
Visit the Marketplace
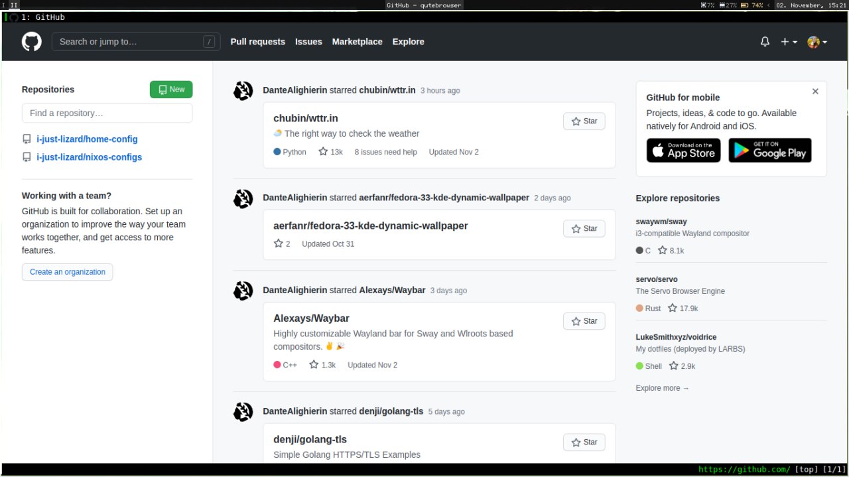click(x=357, y=42)
